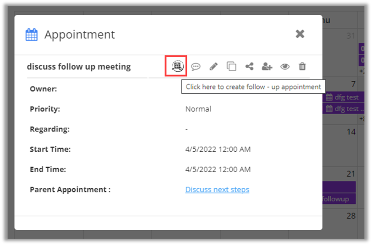
Task: Click the copy appointment icon
Action: pyautogui.click(x=231, y=66)
